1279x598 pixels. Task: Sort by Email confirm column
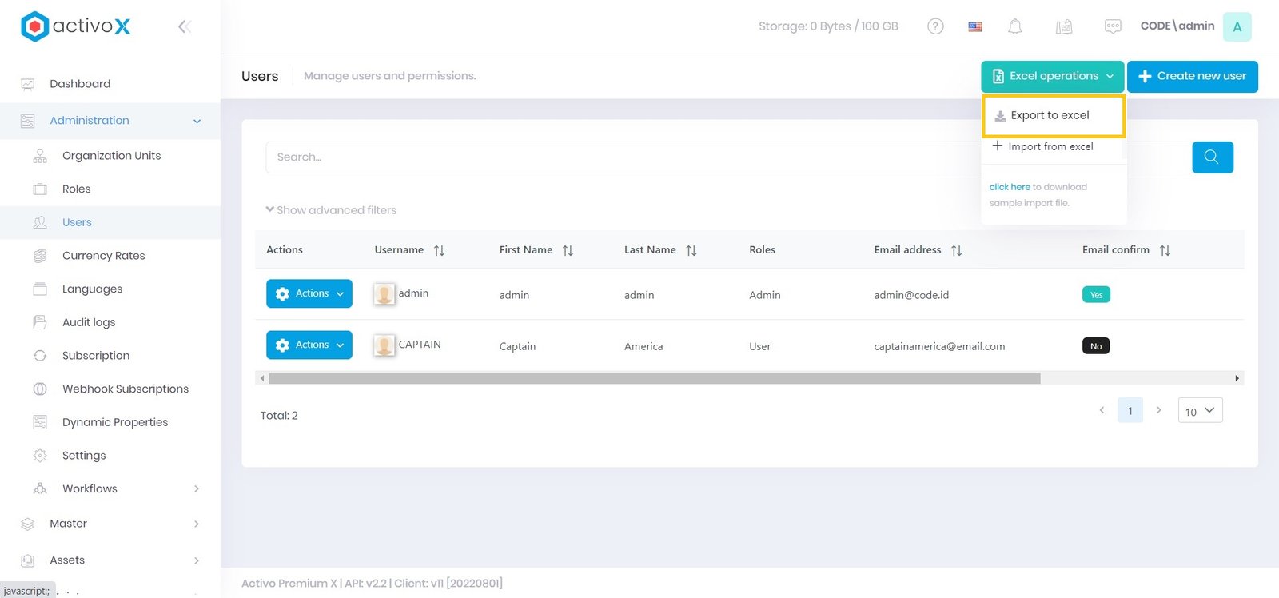click(1165, 250)
